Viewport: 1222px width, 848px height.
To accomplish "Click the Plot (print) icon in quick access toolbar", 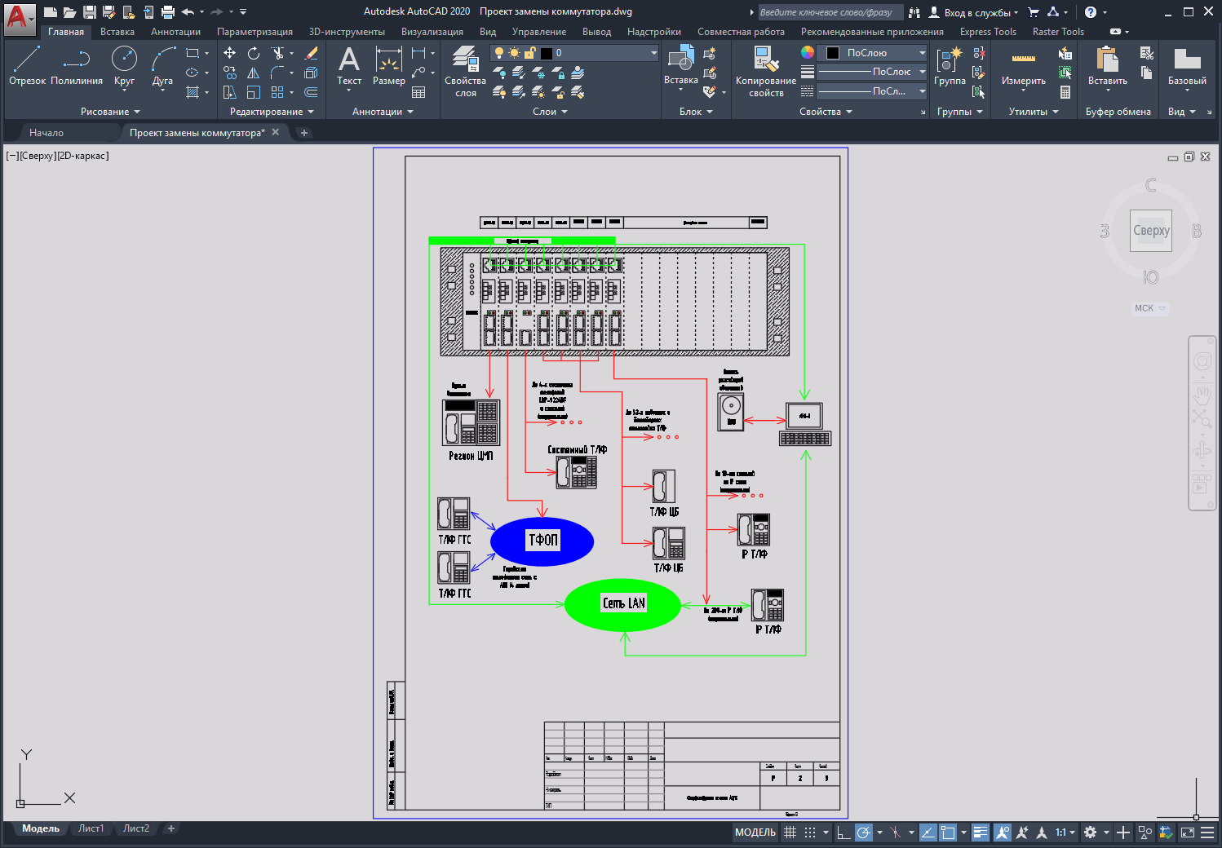I will tap(168, 12).
